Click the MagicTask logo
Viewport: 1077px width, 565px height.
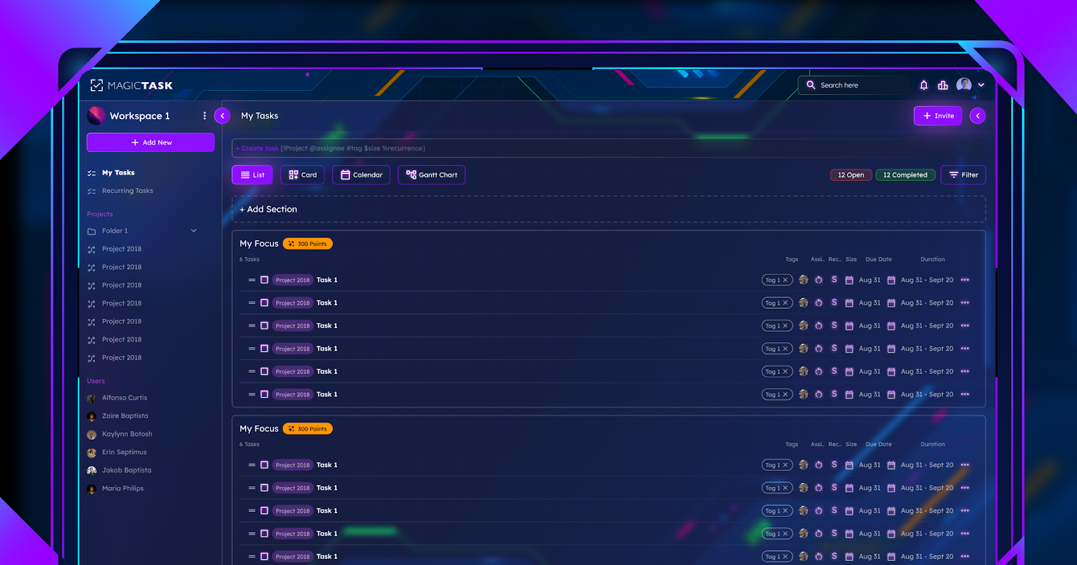pyautogui.click(x=132, y=85)
